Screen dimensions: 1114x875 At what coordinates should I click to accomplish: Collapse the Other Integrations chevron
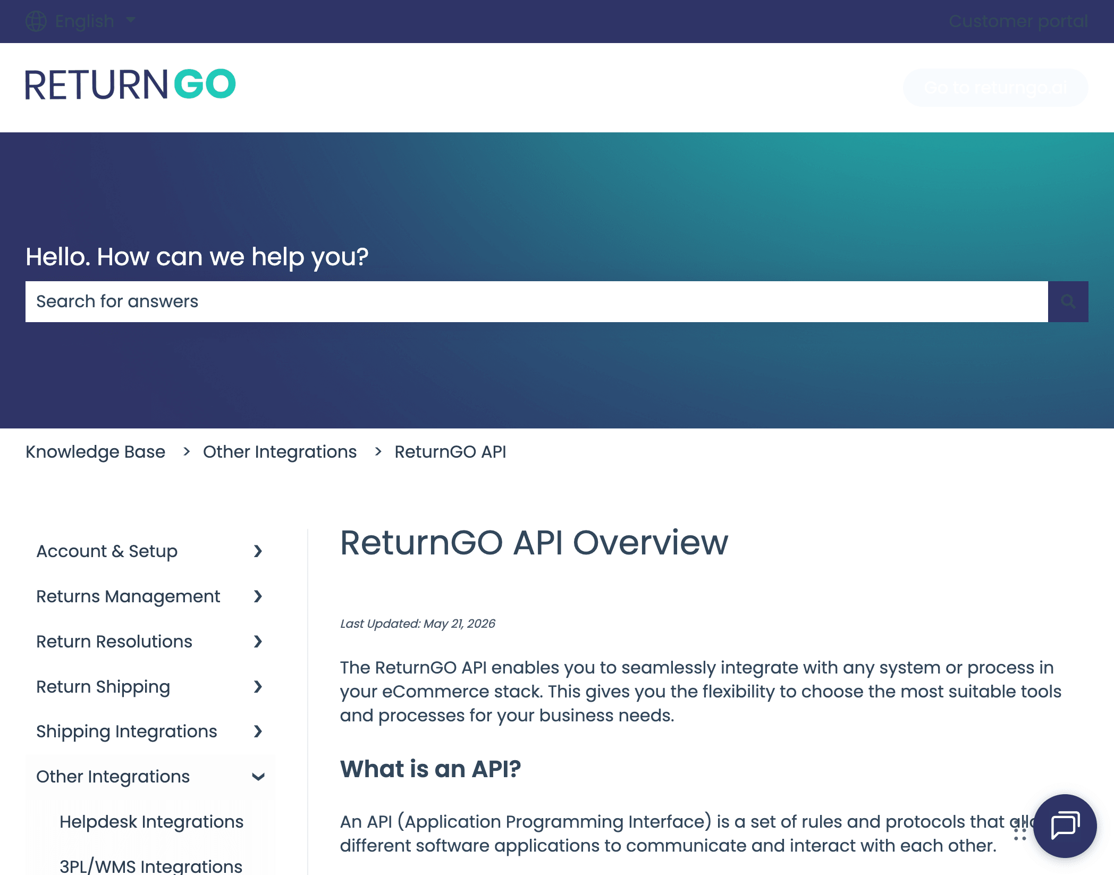(x=258, y=777)
